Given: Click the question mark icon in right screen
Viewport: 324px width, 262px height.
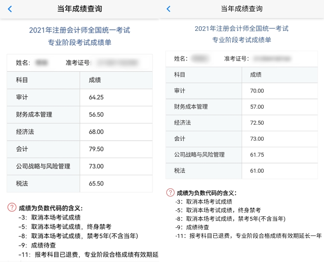Looking at the screenshot, I should 170,192.
